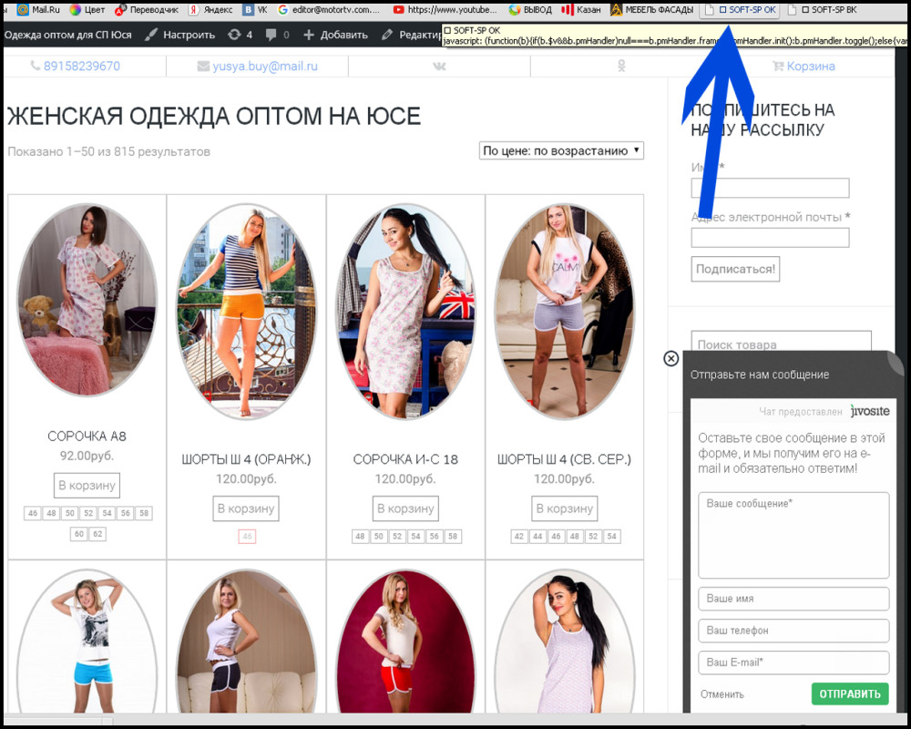Screen dimensions: 911x729
Task: Open the Корзина cart link
Action: (804, 67)
